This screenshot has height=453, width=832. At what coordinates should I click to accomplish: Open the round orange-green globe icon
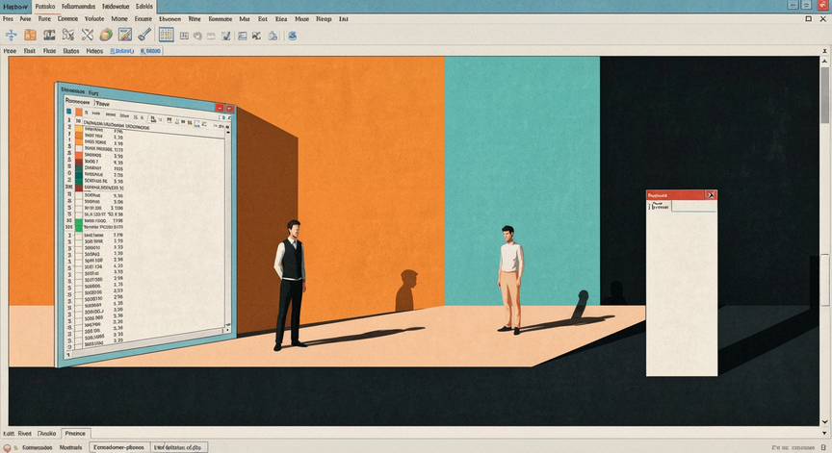[106, 35]
